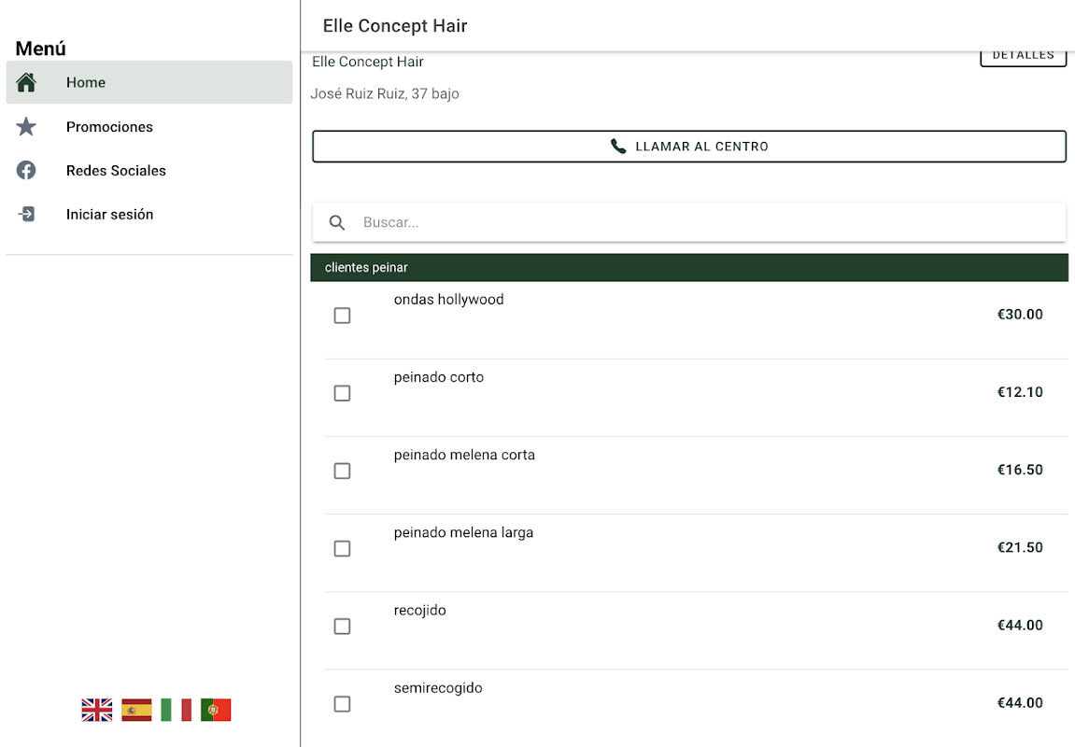The height and width of the screenshot is (747, 1075).
Task: Focus the Buscar search field
Action: pyautogui.click(x=710, y=222)
